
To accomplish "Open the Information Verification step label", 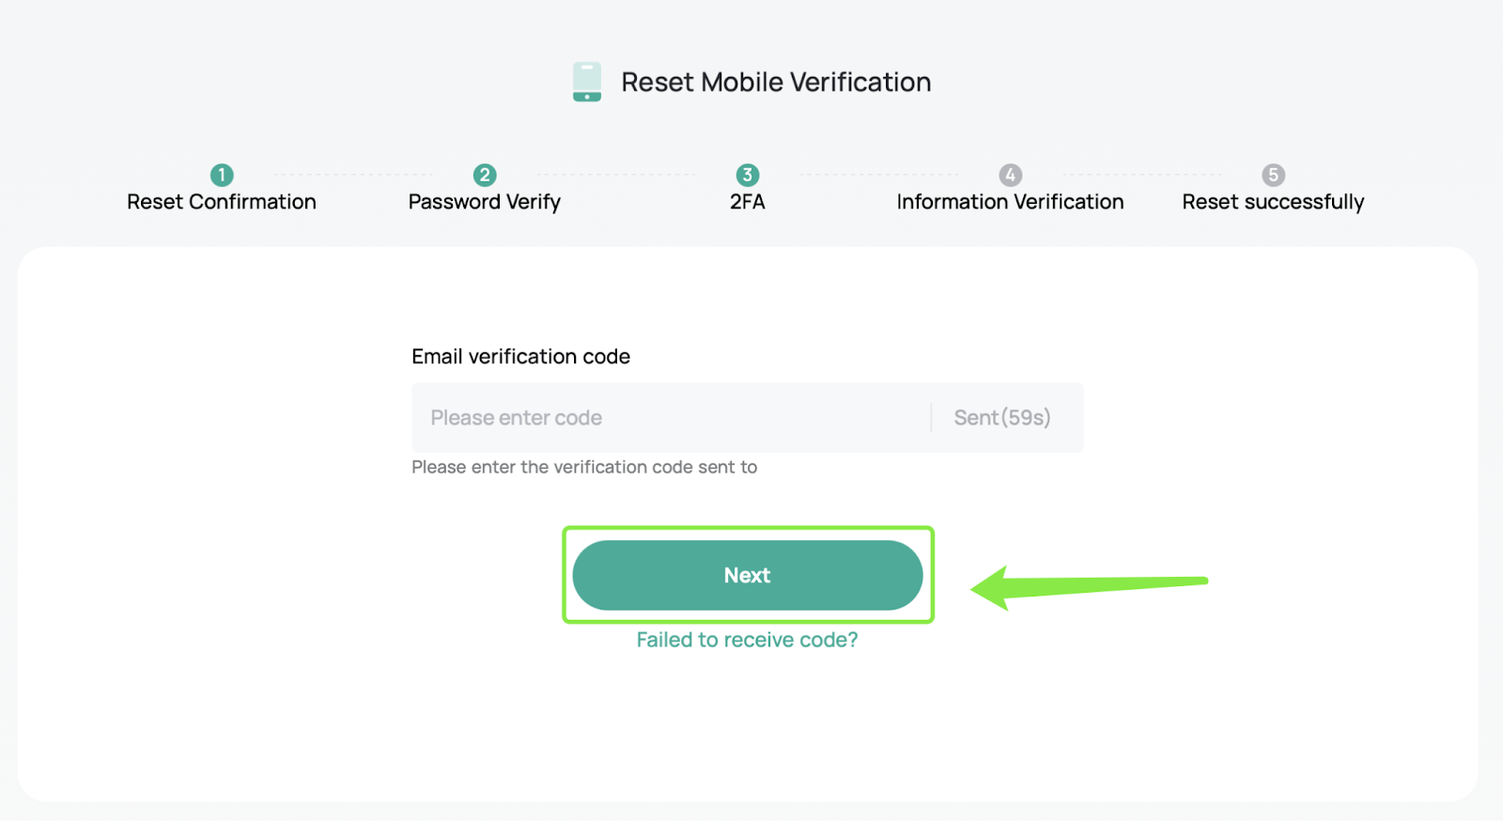I will (1011, 202).
